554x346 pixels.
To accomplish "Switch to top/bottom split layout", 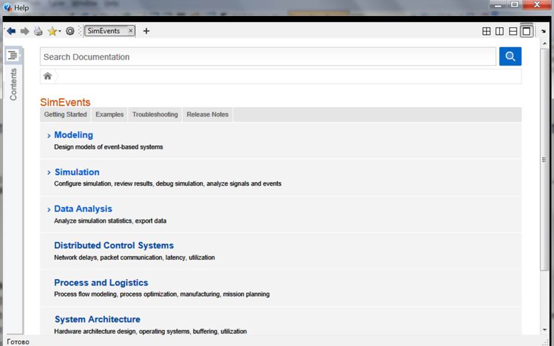I will 513,31.
